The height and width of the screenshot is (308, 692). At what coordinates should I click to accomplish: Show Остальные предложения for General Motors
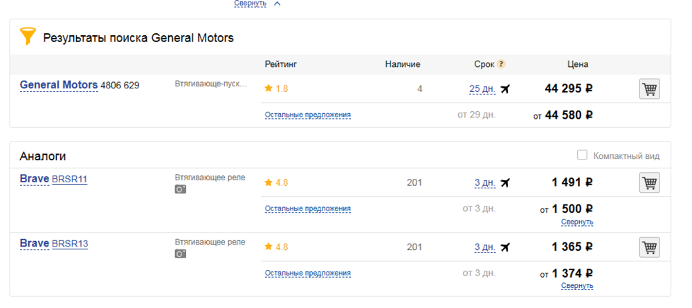(308, 115)
